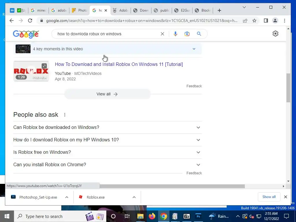Click the vertical page scrollbar thumb
296x222 pixels.
click(288, 88)
